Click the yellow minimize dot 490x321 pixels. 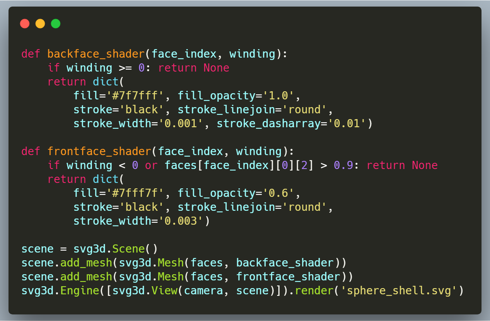pos(40,24)
